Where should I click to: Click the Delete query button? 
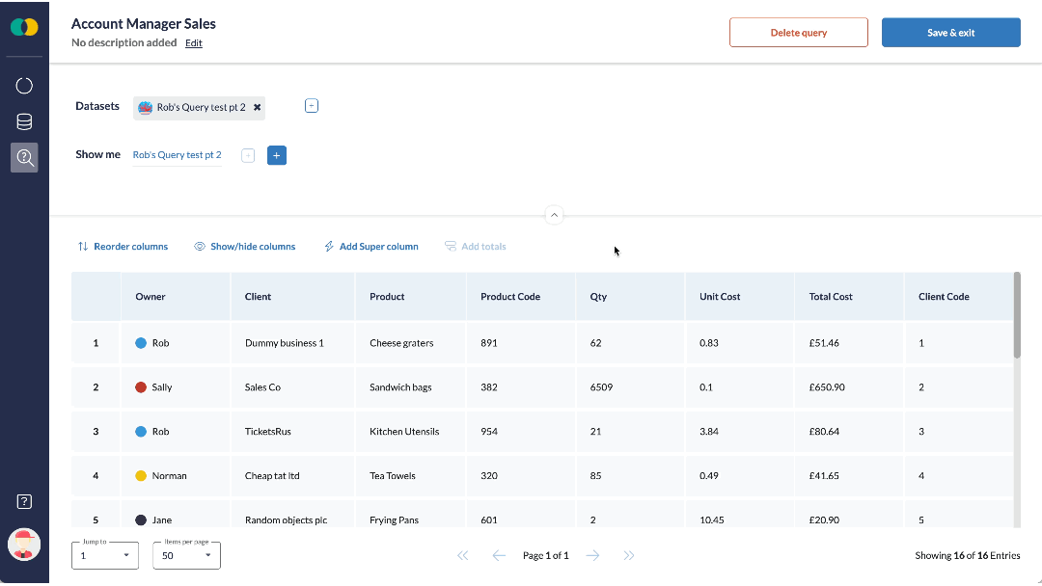coord(798,33)
